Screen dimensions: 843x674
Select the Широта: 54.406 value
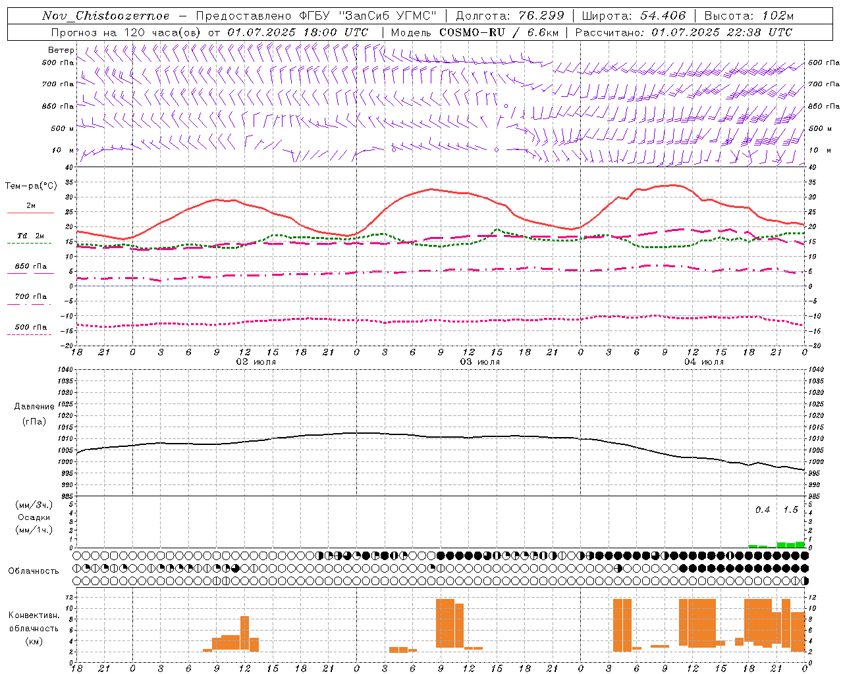tap(634, 16)
